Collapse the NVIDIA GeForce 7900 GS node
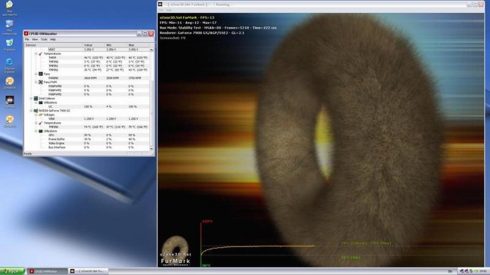 click(x=32, y=111)
